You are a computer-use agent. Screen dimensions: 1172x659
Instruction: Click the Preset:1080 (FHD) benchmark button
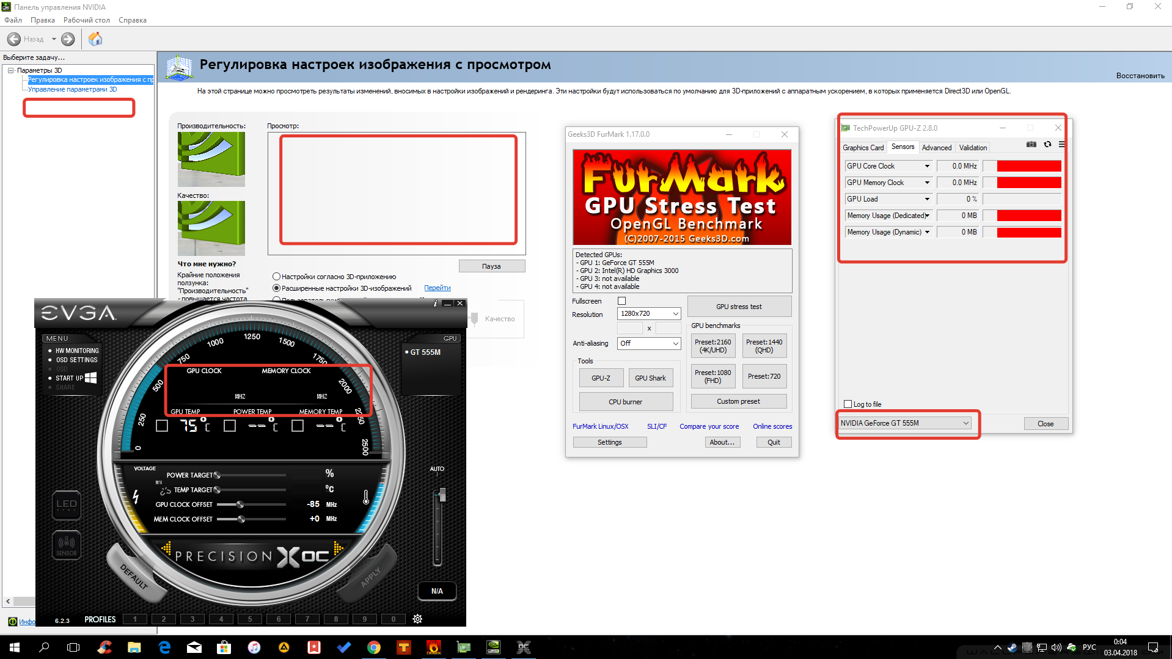coord(712,376)
